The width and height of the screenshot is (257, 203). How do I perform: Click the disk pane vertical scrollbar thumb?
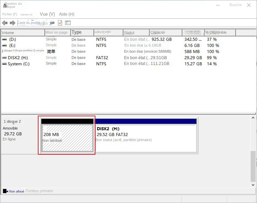point(253,166)
